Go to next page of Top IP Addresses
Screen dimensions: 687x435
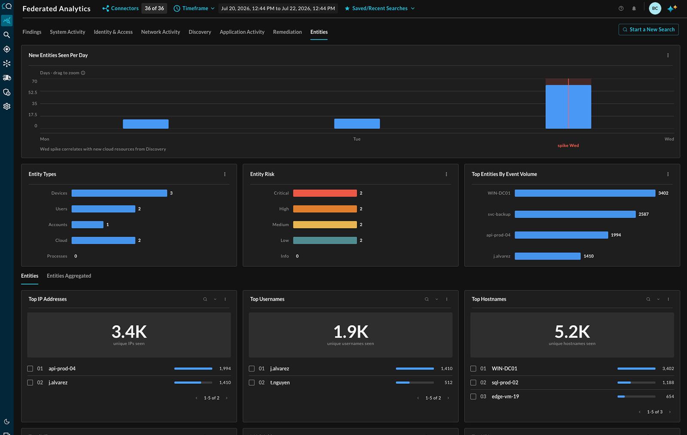pos(227,398)
